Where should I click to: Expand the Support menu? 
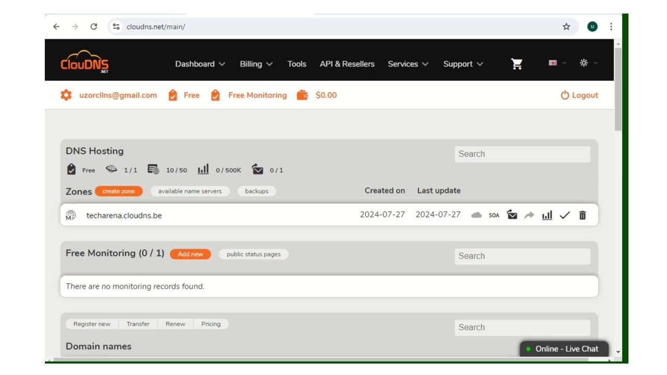point(463,64)
